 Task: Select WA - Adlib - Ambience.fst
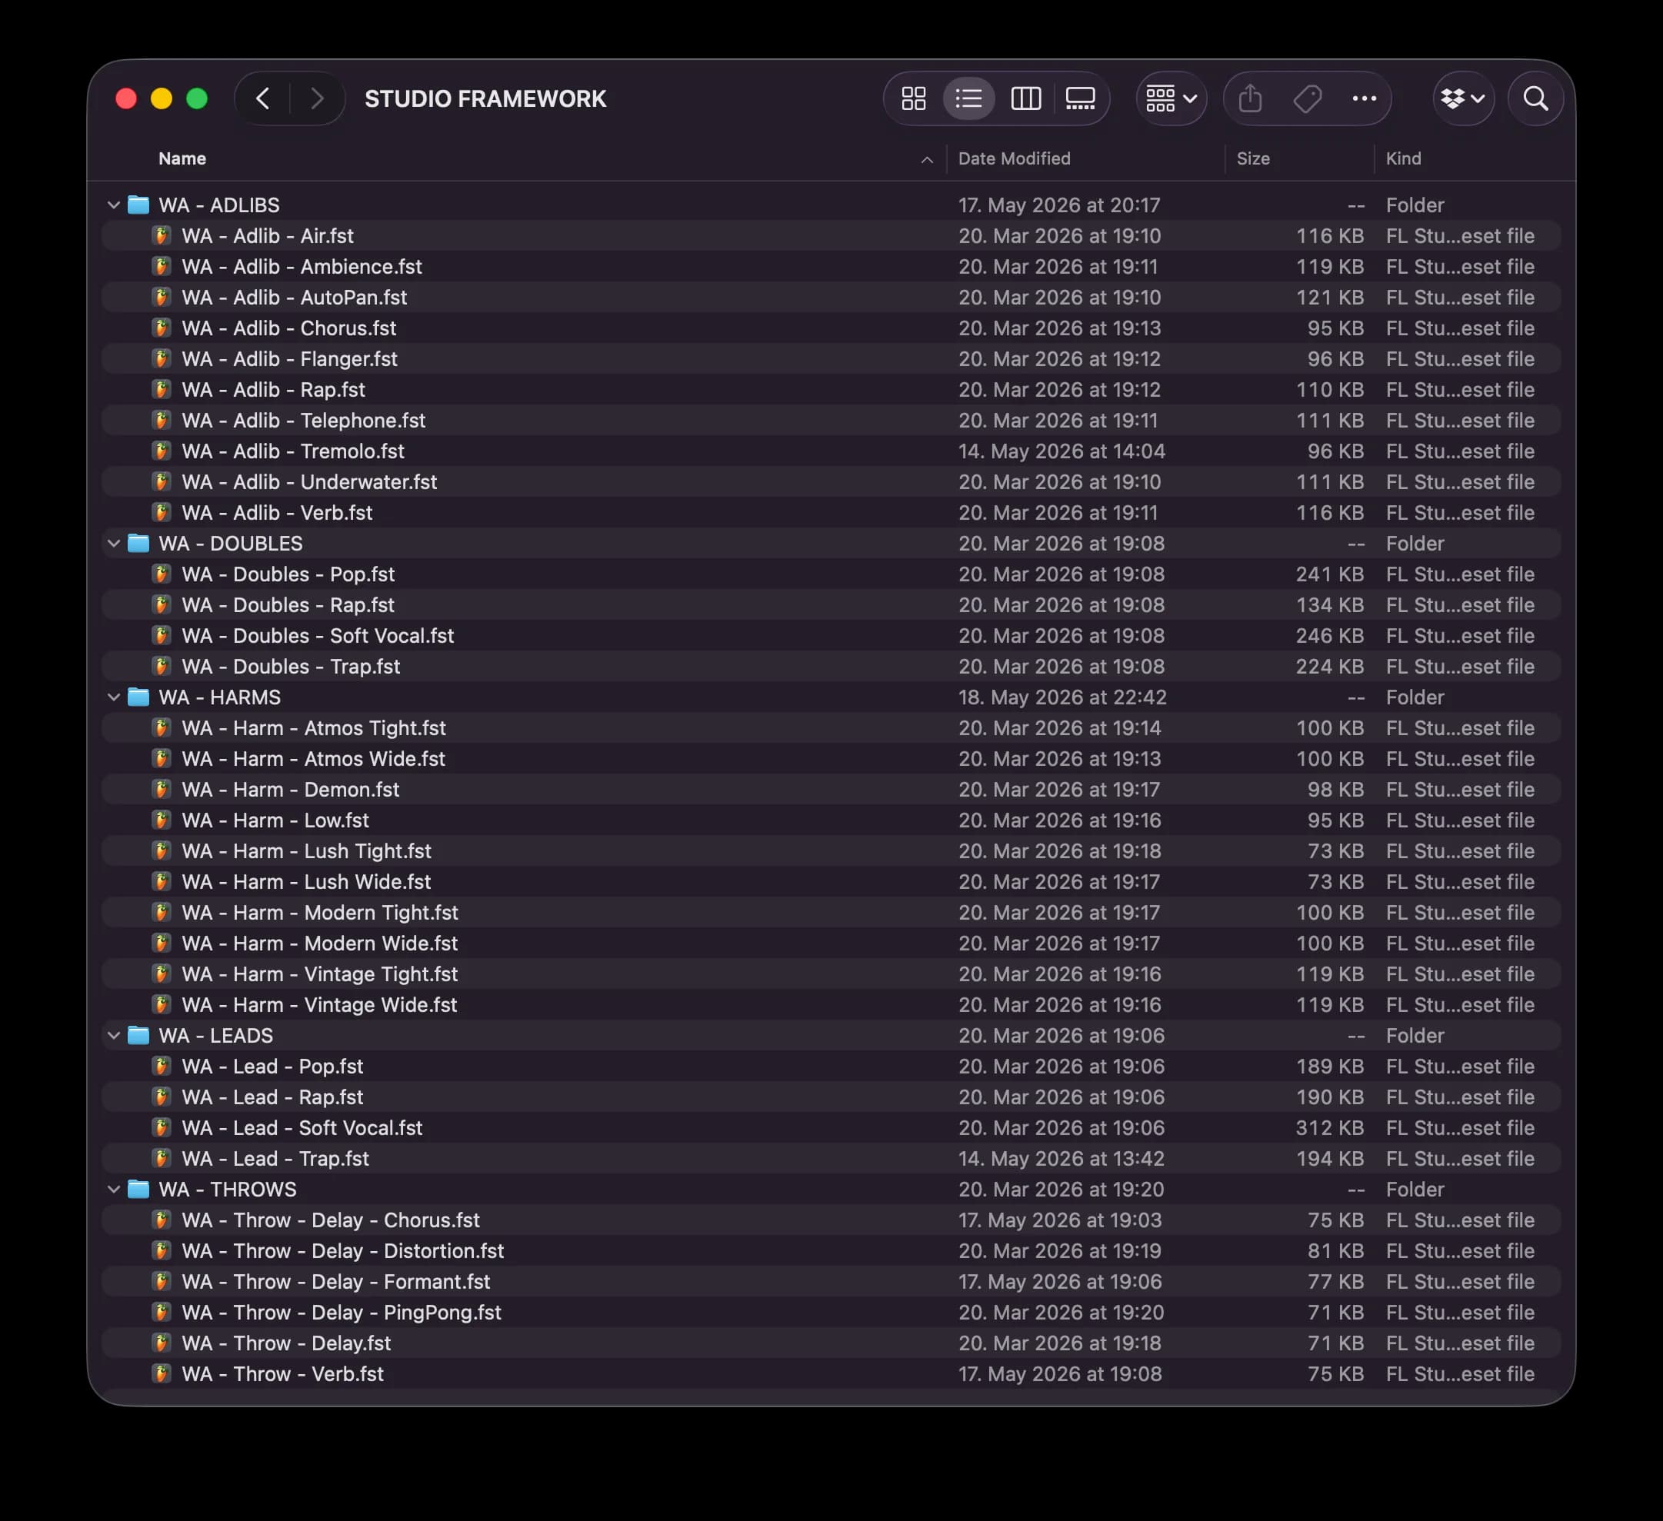pyautogui.click(x=831, y=266)
